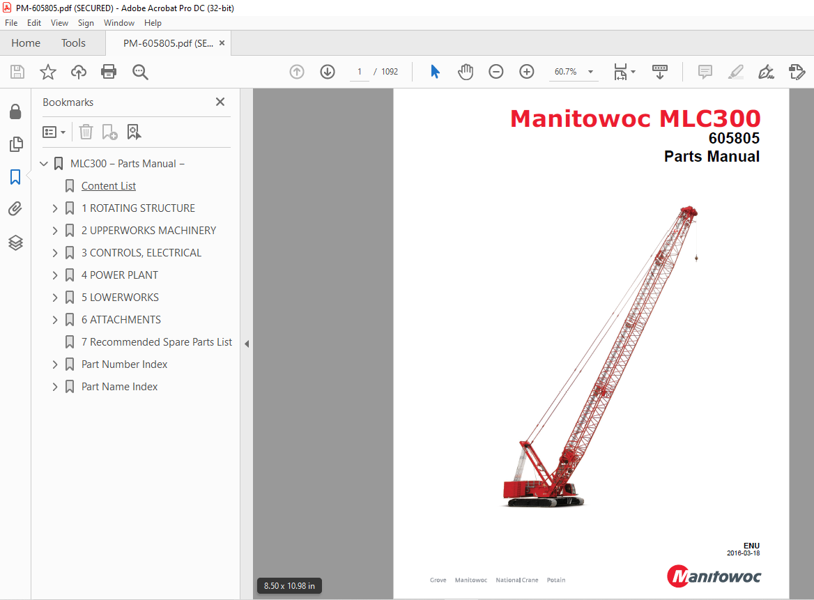The image size is (814, 600).
Task: Click the 8.50 x 10.98 in size label
Action: pyautogui.click(x=289, y=585)
